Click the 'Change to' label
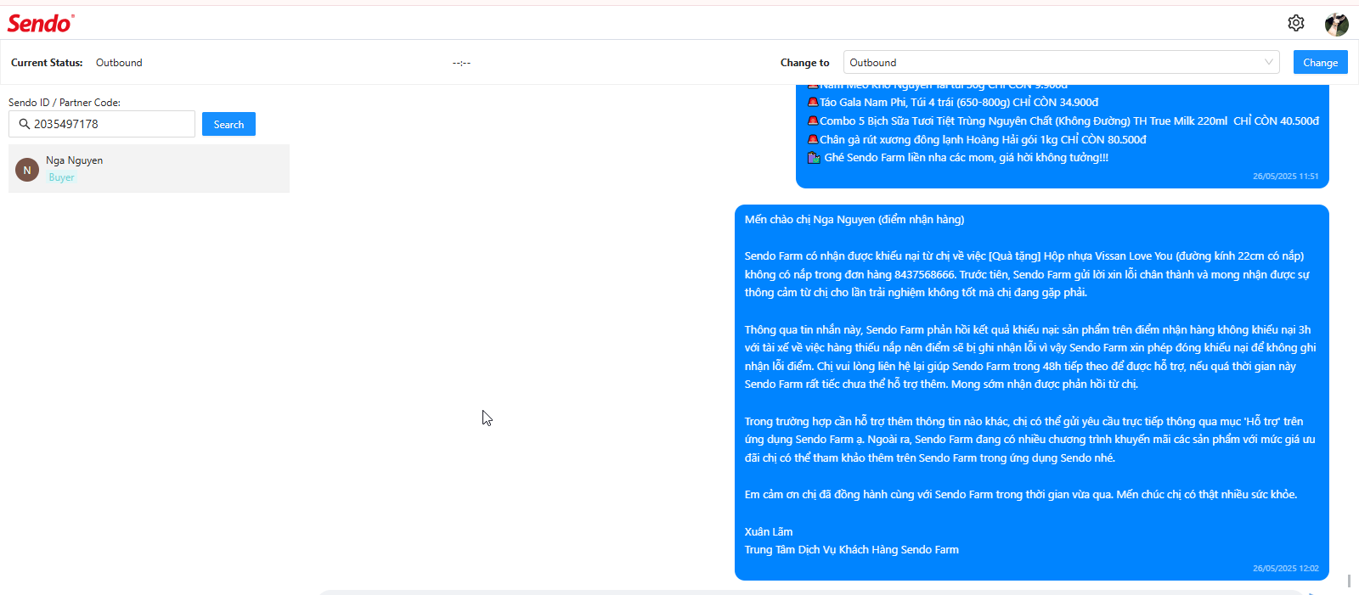The width and height of the screenshot is (1359, 595). click(x=805, y=63)
